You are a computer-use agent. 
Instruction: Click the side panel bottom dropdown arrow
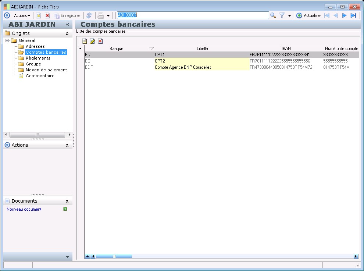coord(67,257)
